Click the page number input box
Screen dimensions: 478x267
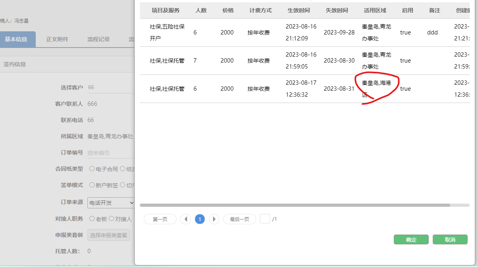(265, 219)
